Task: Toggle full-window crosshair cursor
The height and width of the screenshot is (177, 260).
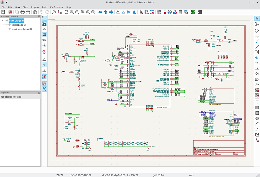Action: pos(45,46)
